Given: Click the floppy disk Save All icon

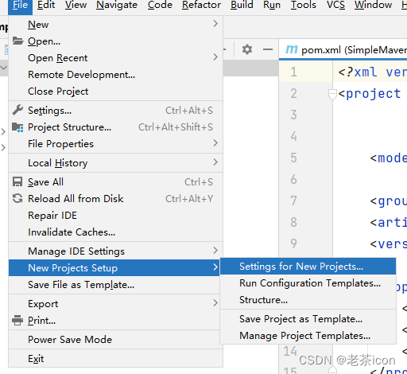Looking at the screenshot, I should 17,182.
